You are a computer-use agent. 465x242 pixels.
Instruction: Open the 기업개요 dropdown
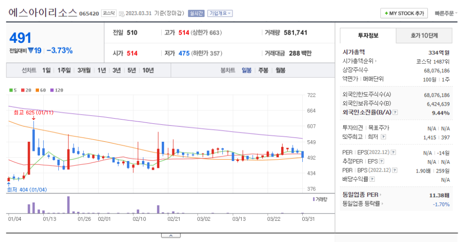coord(220,13)
